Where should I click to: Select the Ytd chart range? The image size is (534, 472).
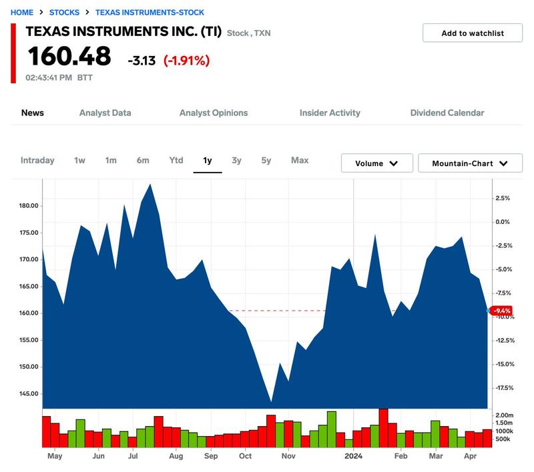[176, 160]
